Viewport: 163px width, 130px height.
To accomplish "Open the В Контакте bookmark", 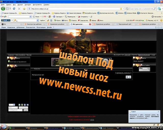I will (145, 13).
